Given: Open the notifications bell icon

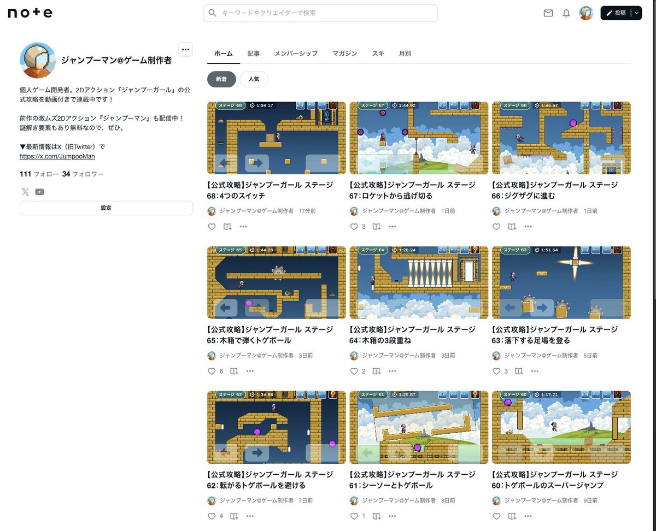Looking at the screenshot, I should click(x=566, y=13).
